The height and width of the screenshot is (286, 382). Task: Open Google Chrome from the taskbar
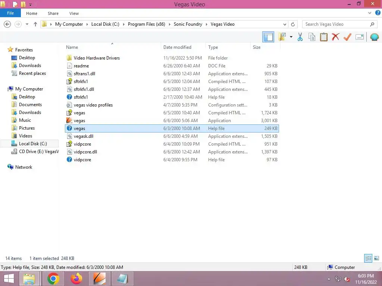click(53, 279)
